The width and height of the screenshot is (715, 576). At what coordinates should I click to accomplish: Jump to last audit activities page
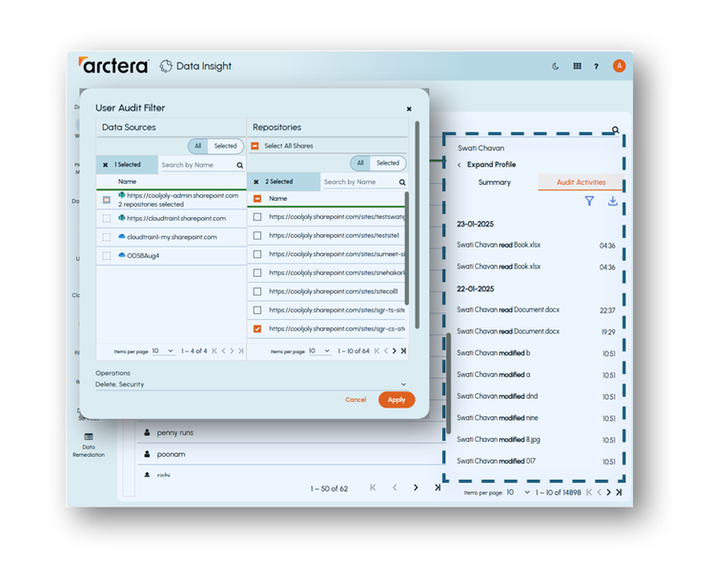tap(619, 492)
